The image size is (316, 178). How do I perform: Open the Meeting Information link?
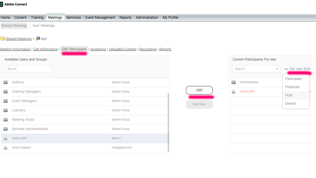[15, 49]
